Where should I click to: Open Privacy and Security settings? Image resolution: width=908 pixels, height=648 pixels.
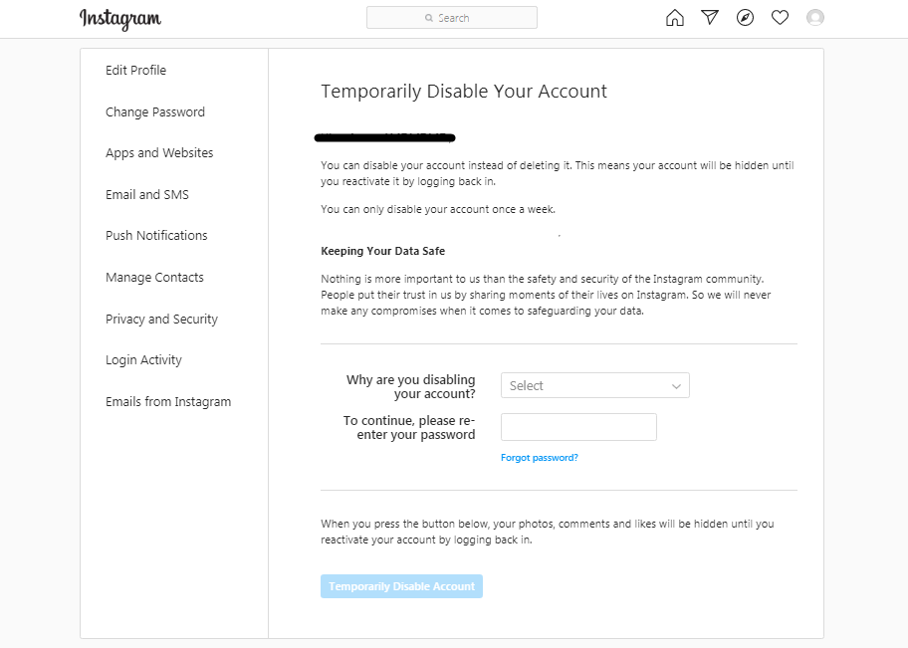click(161, 320)
